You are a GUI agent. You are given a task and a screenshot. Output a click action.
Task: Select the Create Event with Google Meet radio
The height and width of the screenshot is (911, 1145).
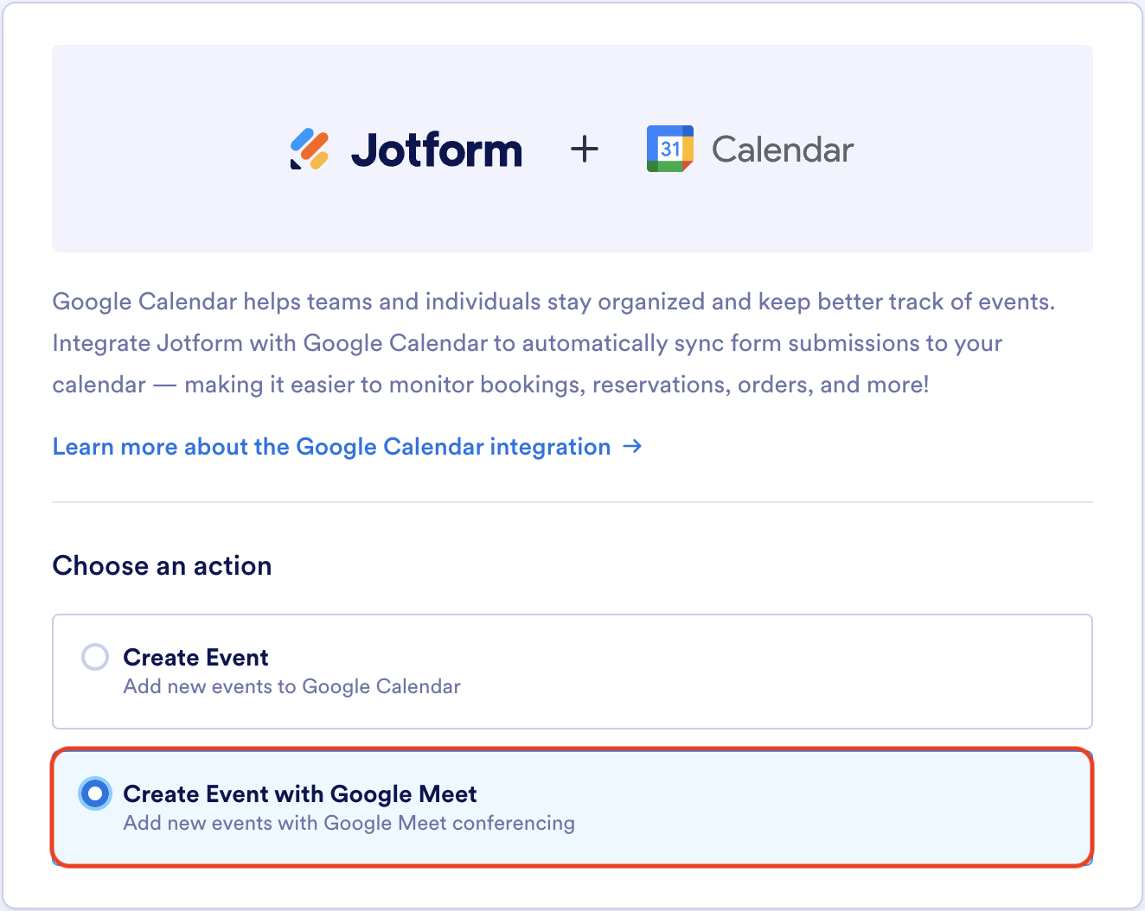tap(95, 793)
